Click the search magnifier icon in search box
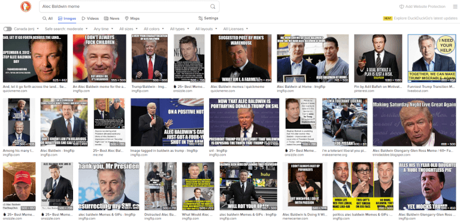 213,7
